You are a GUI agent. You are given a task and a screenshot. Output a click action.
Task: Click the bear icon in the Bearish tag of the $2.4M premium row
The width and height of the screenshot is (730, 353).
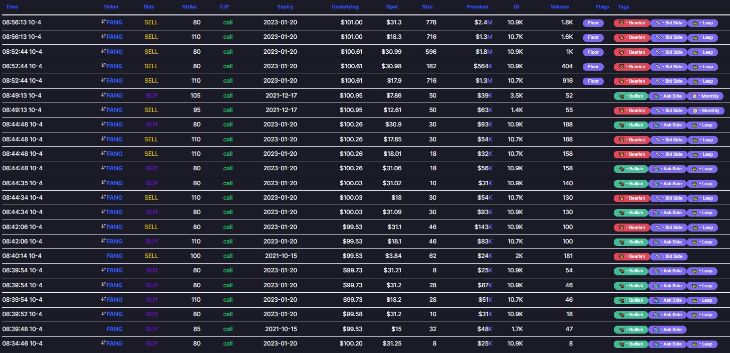pos(621,23)
